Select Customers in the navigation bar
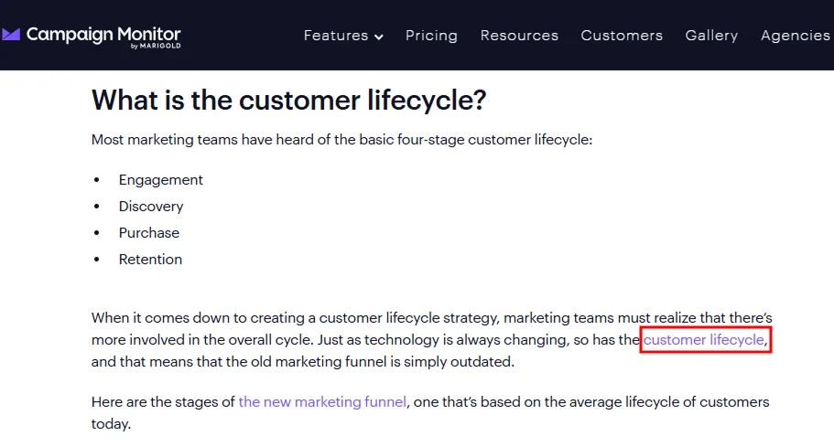834x447 pixels. point(622,36)
